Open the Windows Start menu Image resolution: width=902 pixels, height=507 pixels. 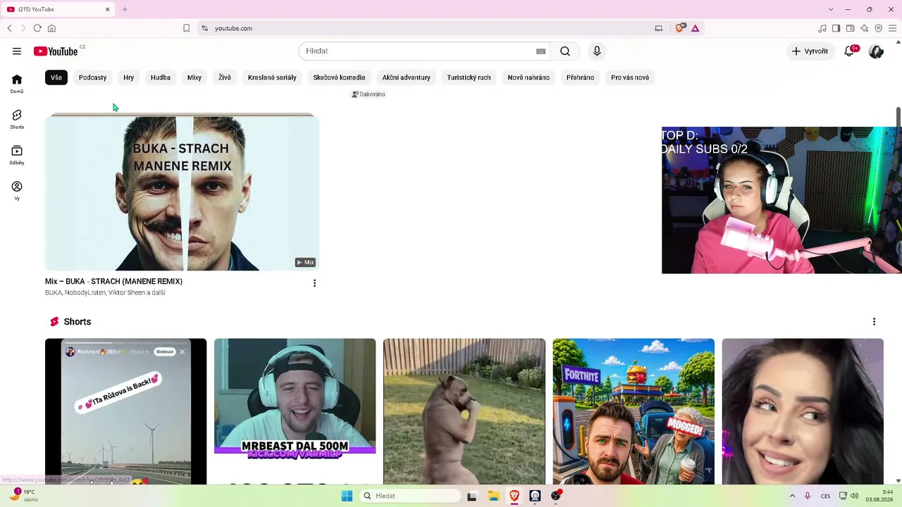347,496
